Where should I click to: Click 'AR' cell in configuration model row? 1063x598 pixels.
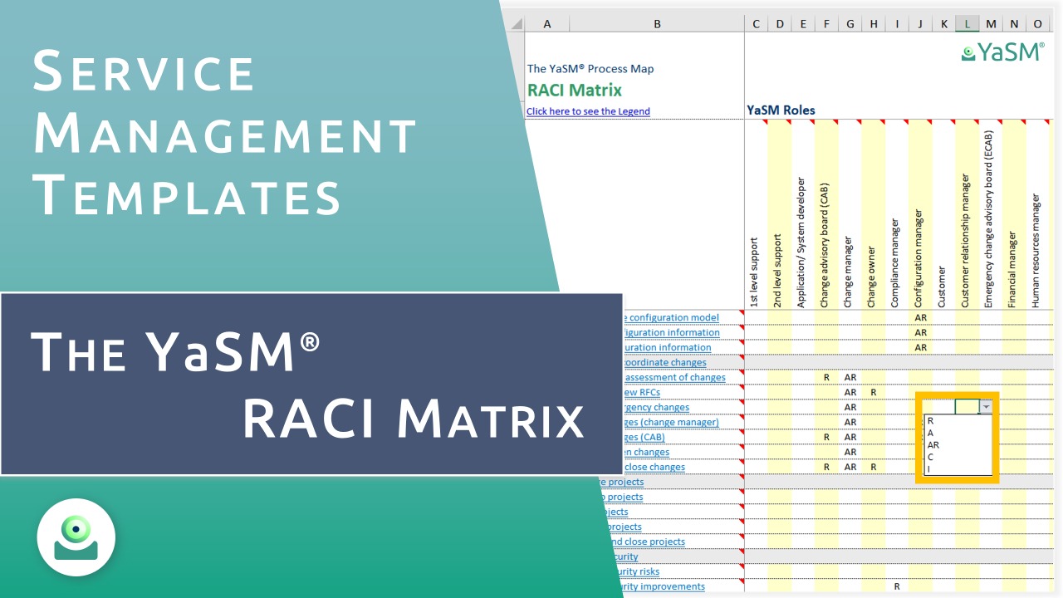920,317
